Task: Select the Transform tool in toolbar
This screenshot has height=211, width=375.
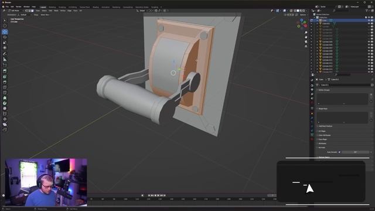Action: [5, 48]
